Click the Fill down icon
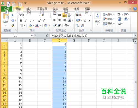 coord(119,19)
